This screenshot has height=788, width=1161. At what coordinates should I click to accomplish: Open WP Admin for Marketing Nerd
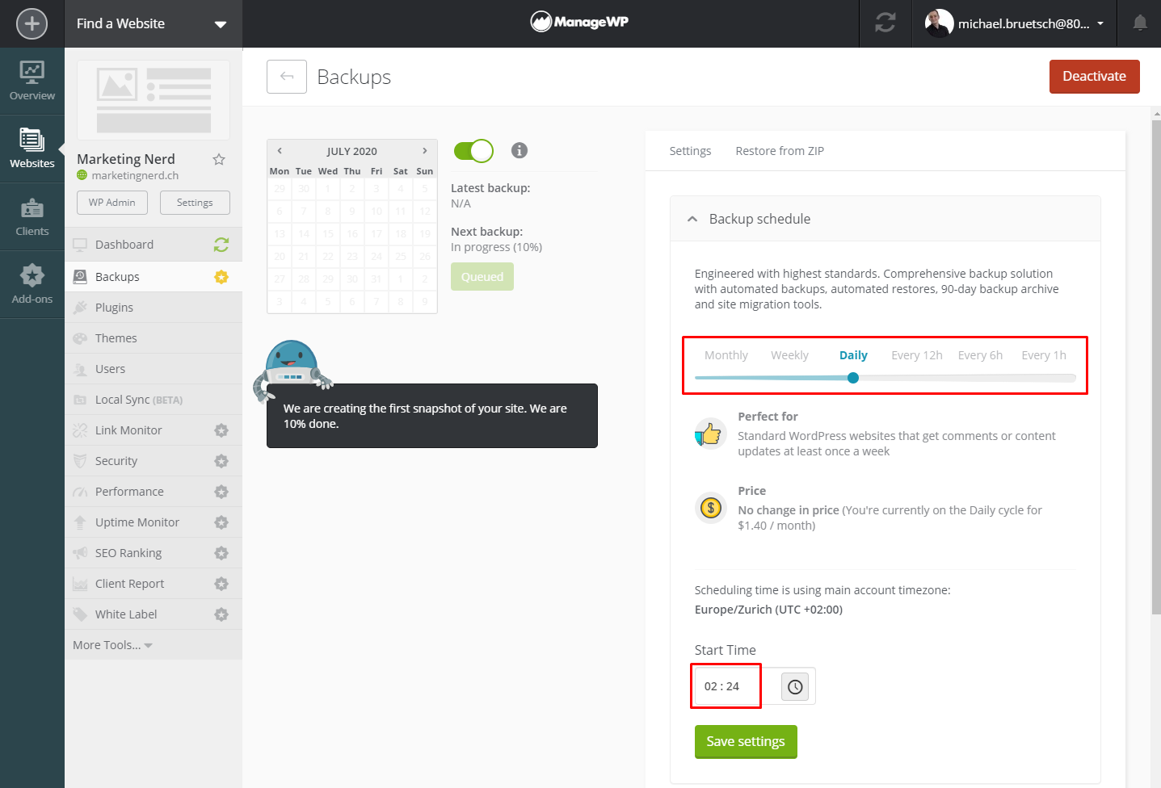pyautogui.click(x=112, y=203)
